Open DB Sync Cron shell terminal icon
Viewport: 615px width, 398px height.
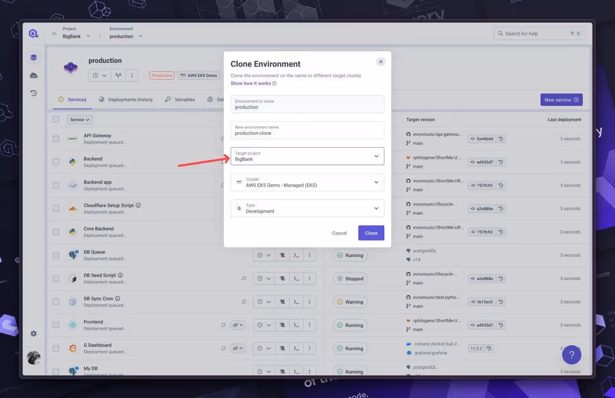pos(296,302)
